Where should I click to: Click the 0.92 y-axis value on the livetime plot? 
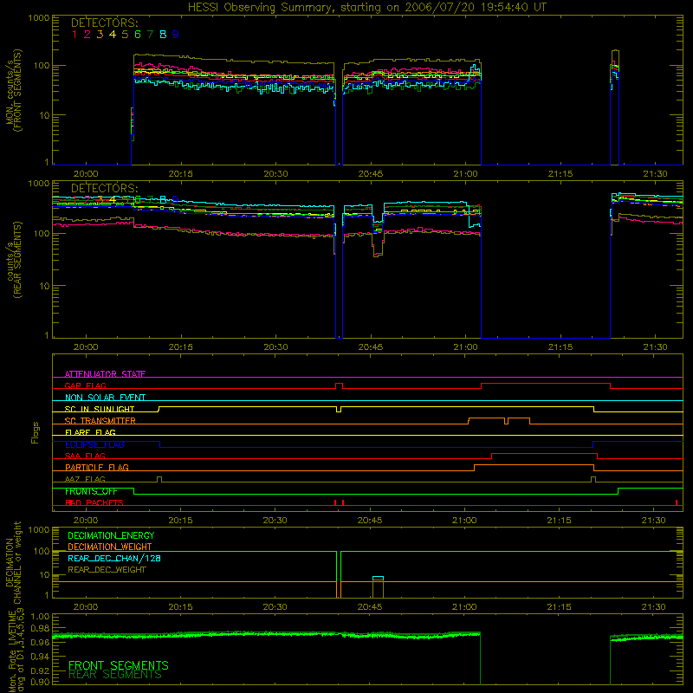coord(41,670)
